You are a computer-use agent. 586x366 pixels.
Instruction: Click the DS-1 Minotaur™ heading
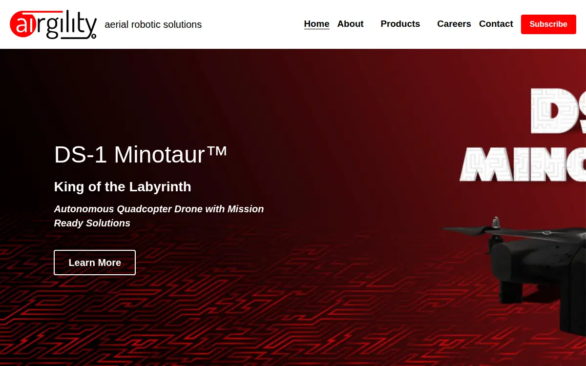(x=141, y=154)
